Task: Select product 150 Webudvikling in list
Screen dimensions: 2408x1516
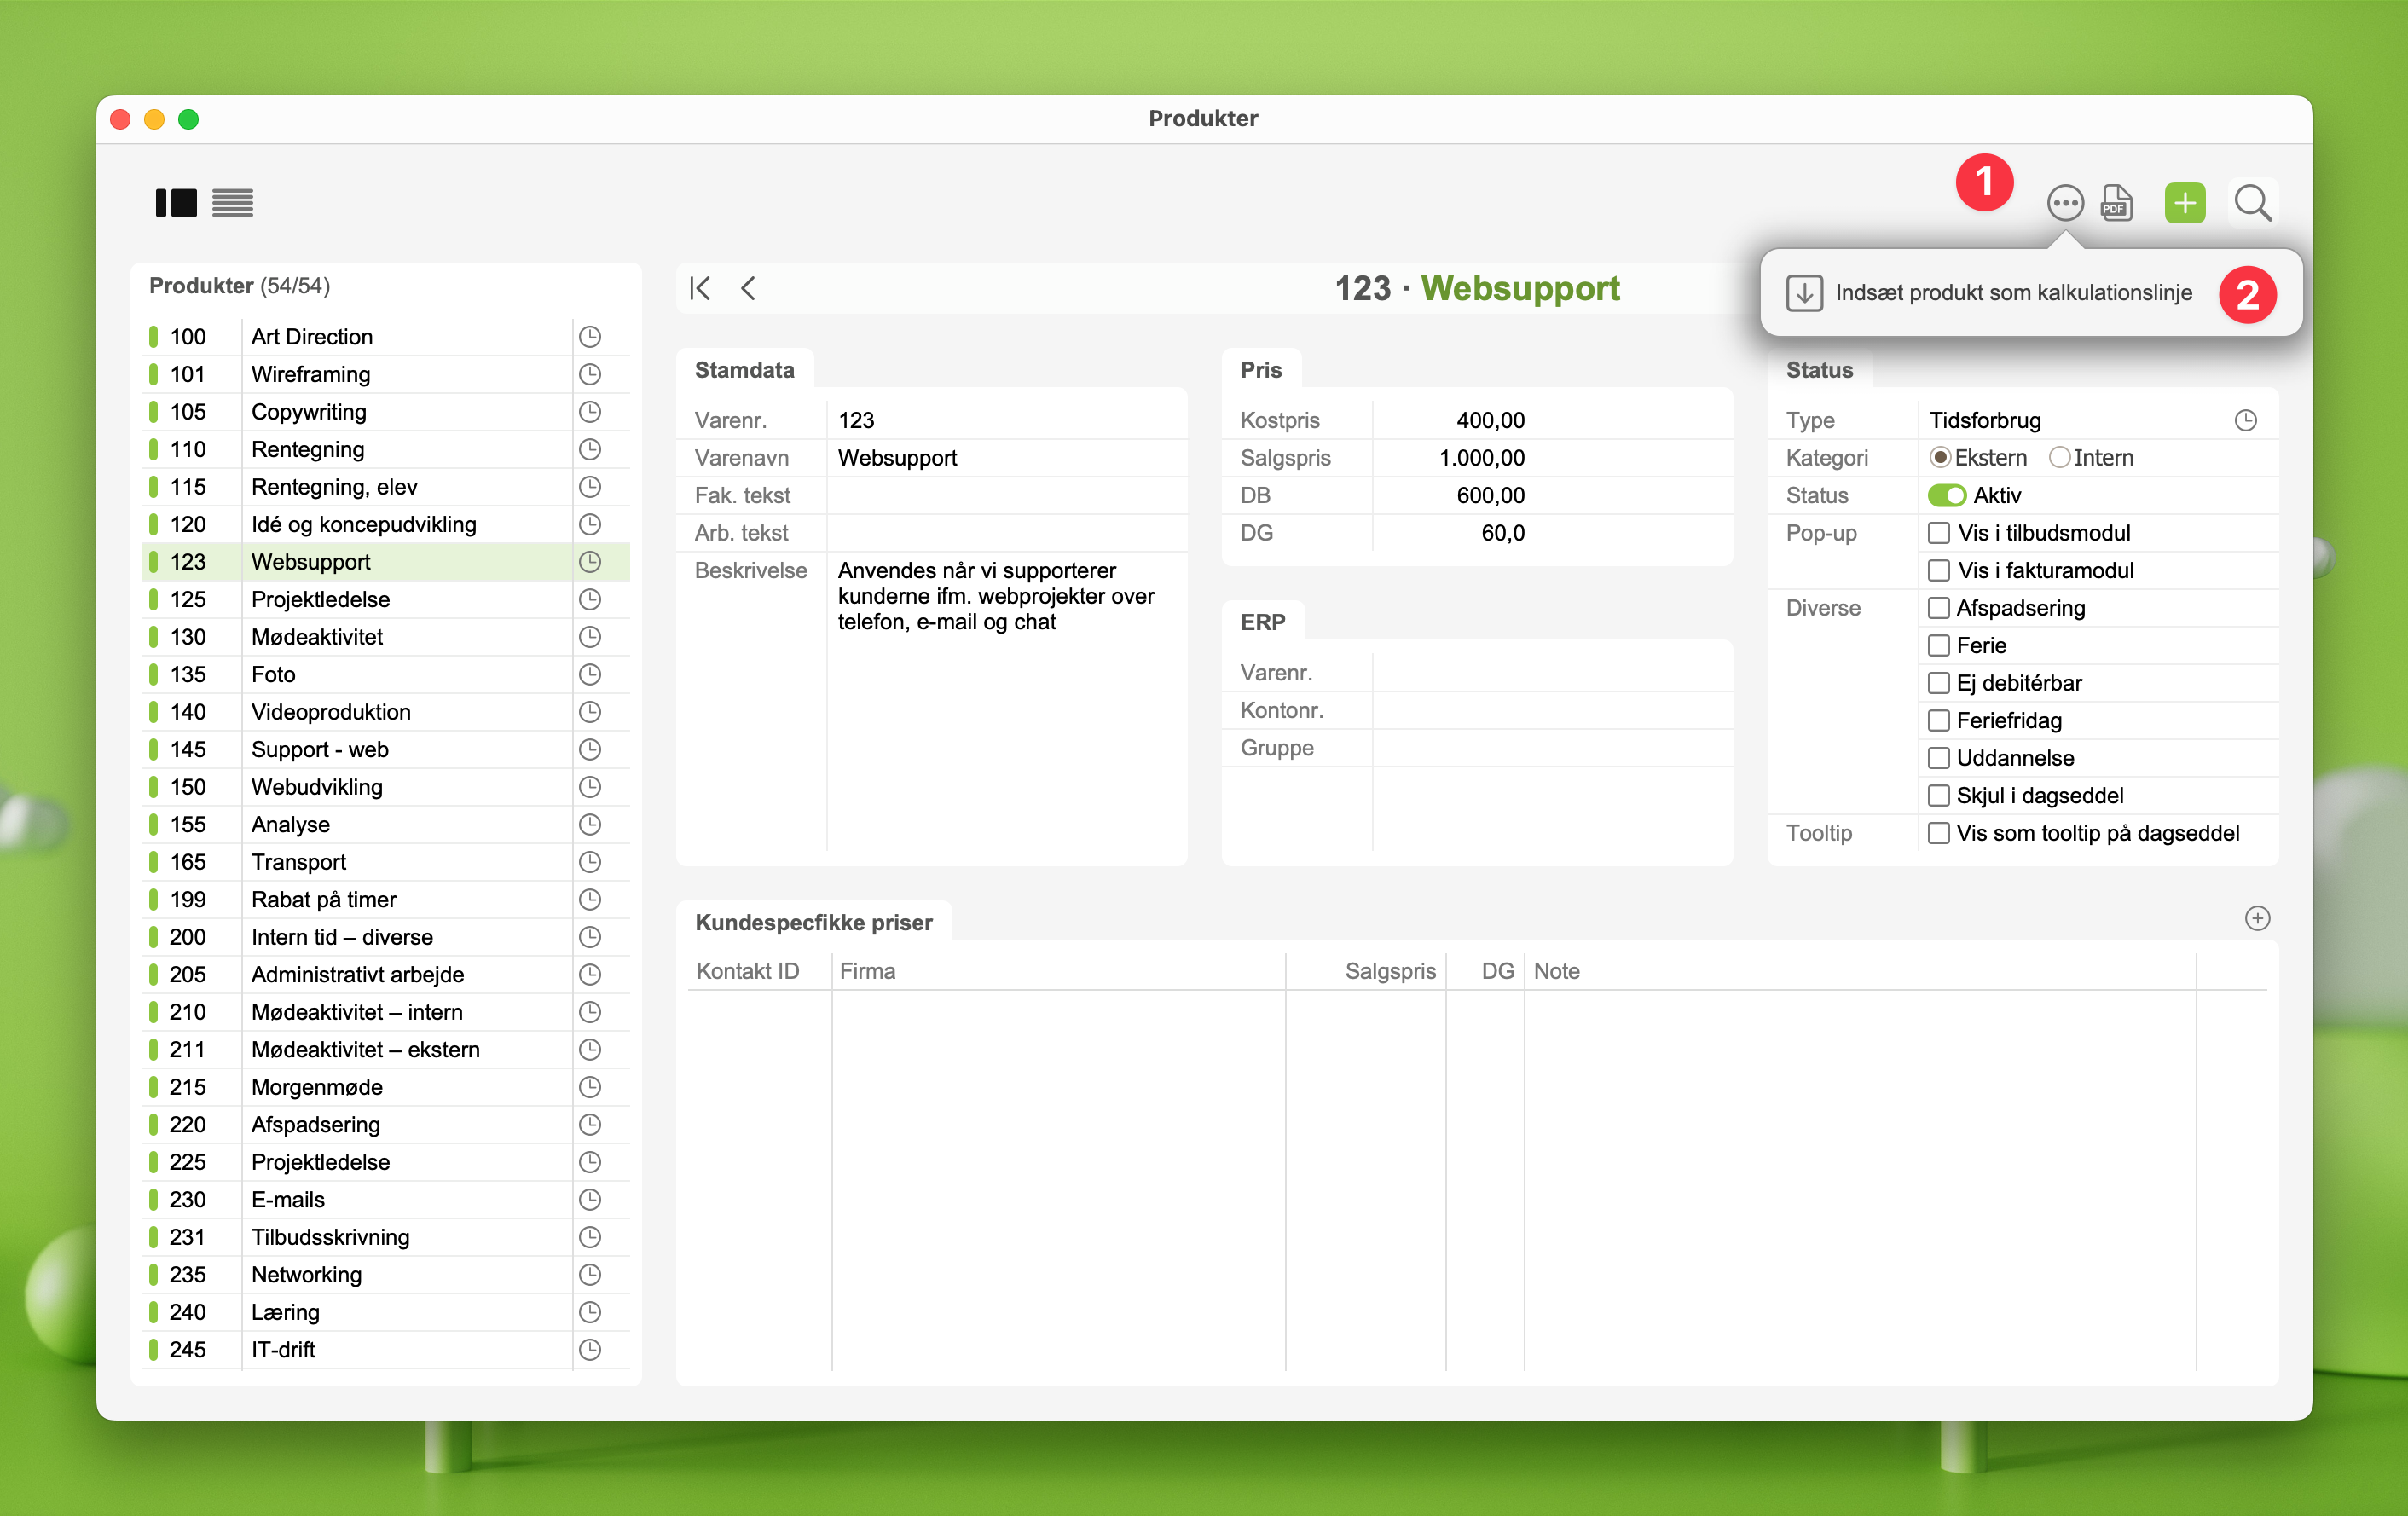Action: pos(316,787)
